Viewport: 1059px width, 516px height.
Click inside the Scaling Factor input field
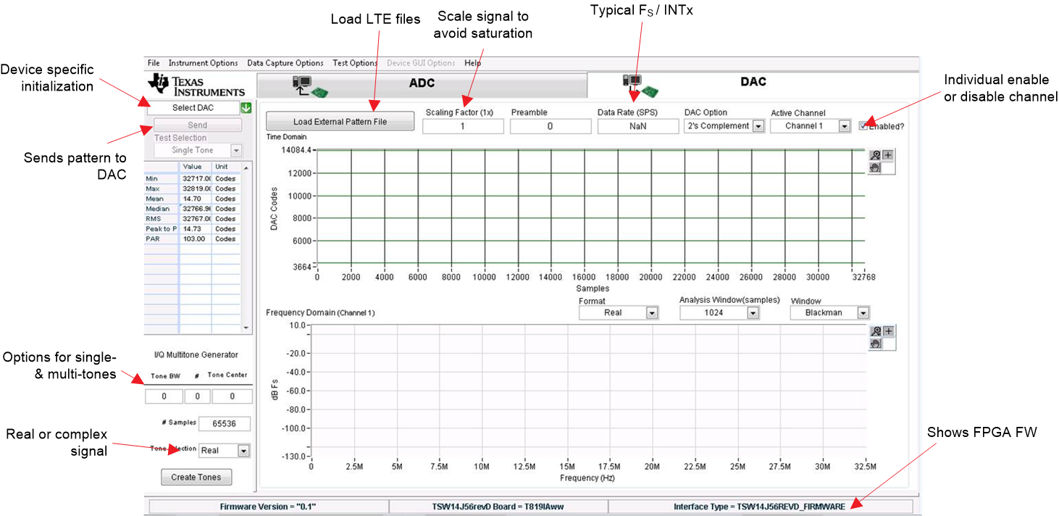[463, 125]
